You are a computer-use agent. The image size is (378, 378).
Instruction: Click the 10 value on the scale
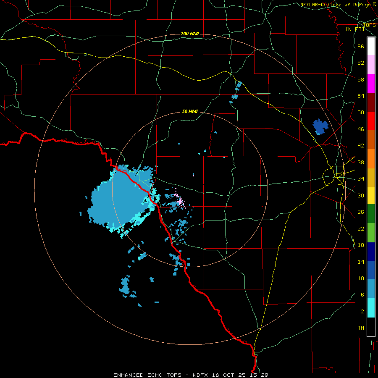pos(361,278)
